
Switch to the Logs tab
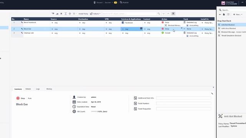[38, 89]
